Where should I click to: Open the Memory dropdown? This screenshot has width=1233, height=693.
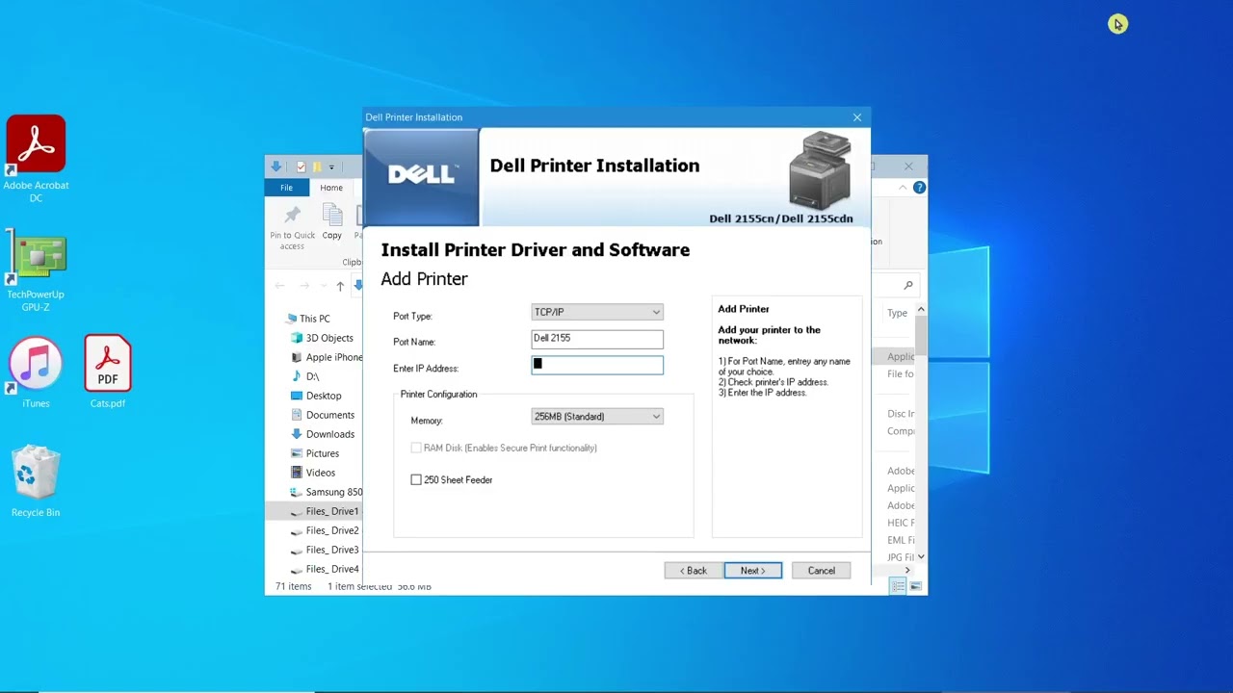pos(597,416)
